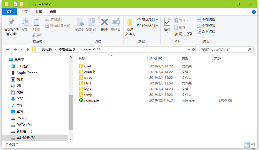Image resolution: width=259 pixels, height=150 pixels.
Task: Expand the address bar history dropdown
Action: [x=189, y=49]
